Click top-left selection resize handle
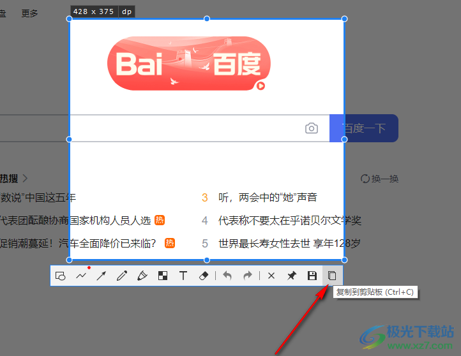This screenshot has width=461, height=356. (x=69, y=19)
